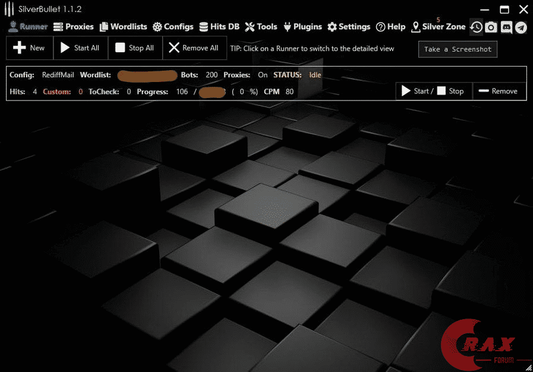
Task: Open the Telegram icon link
Action: pos(521,27)
